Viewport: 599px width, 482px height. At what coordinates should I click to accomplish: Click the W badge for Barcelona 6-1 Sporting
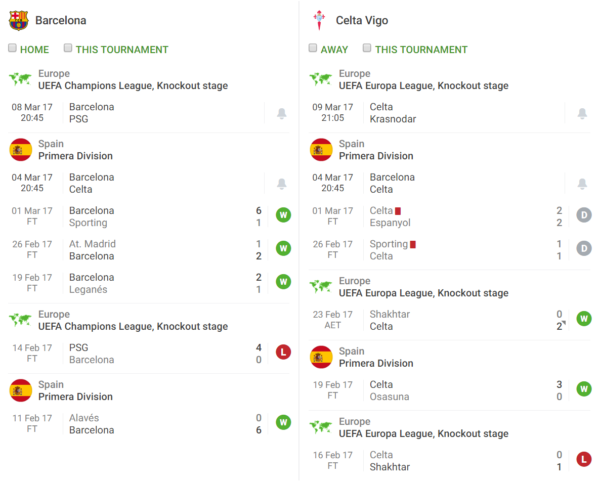coord(283,215)
